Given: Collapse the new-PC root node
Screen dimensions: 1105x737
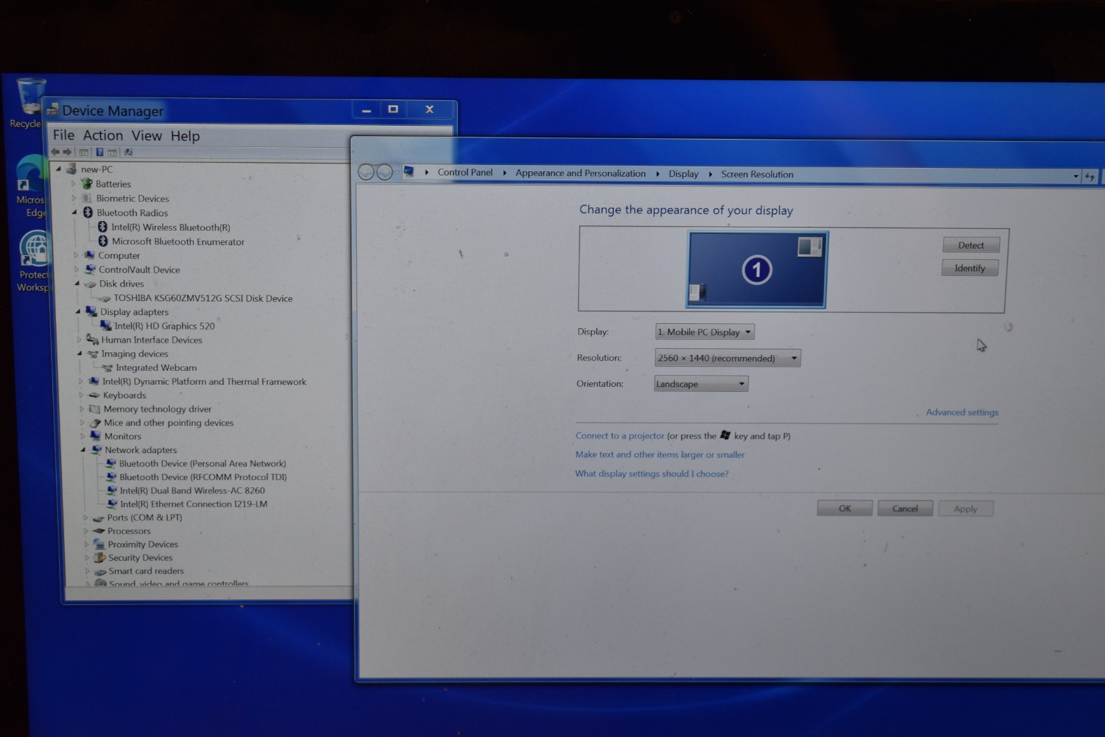Looking at the screenshot, I should coord(59,169).
